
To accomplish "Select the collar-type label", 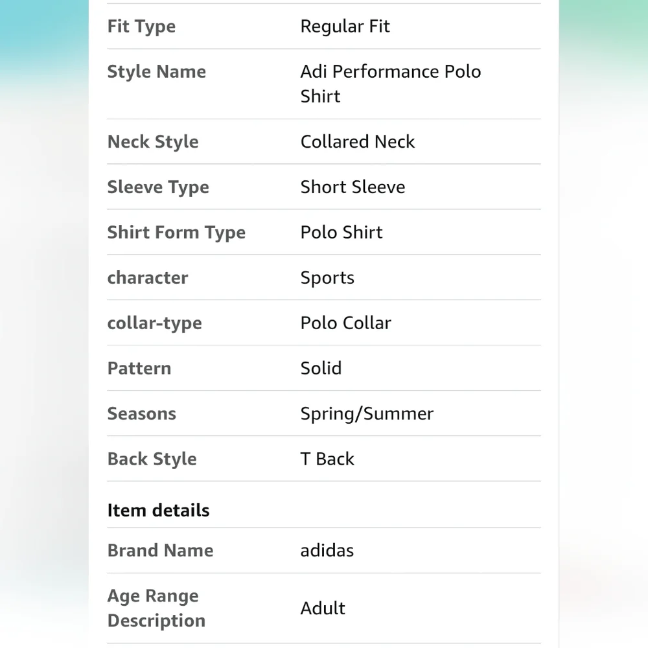I will pyautogui.click(x=155, y=323).
